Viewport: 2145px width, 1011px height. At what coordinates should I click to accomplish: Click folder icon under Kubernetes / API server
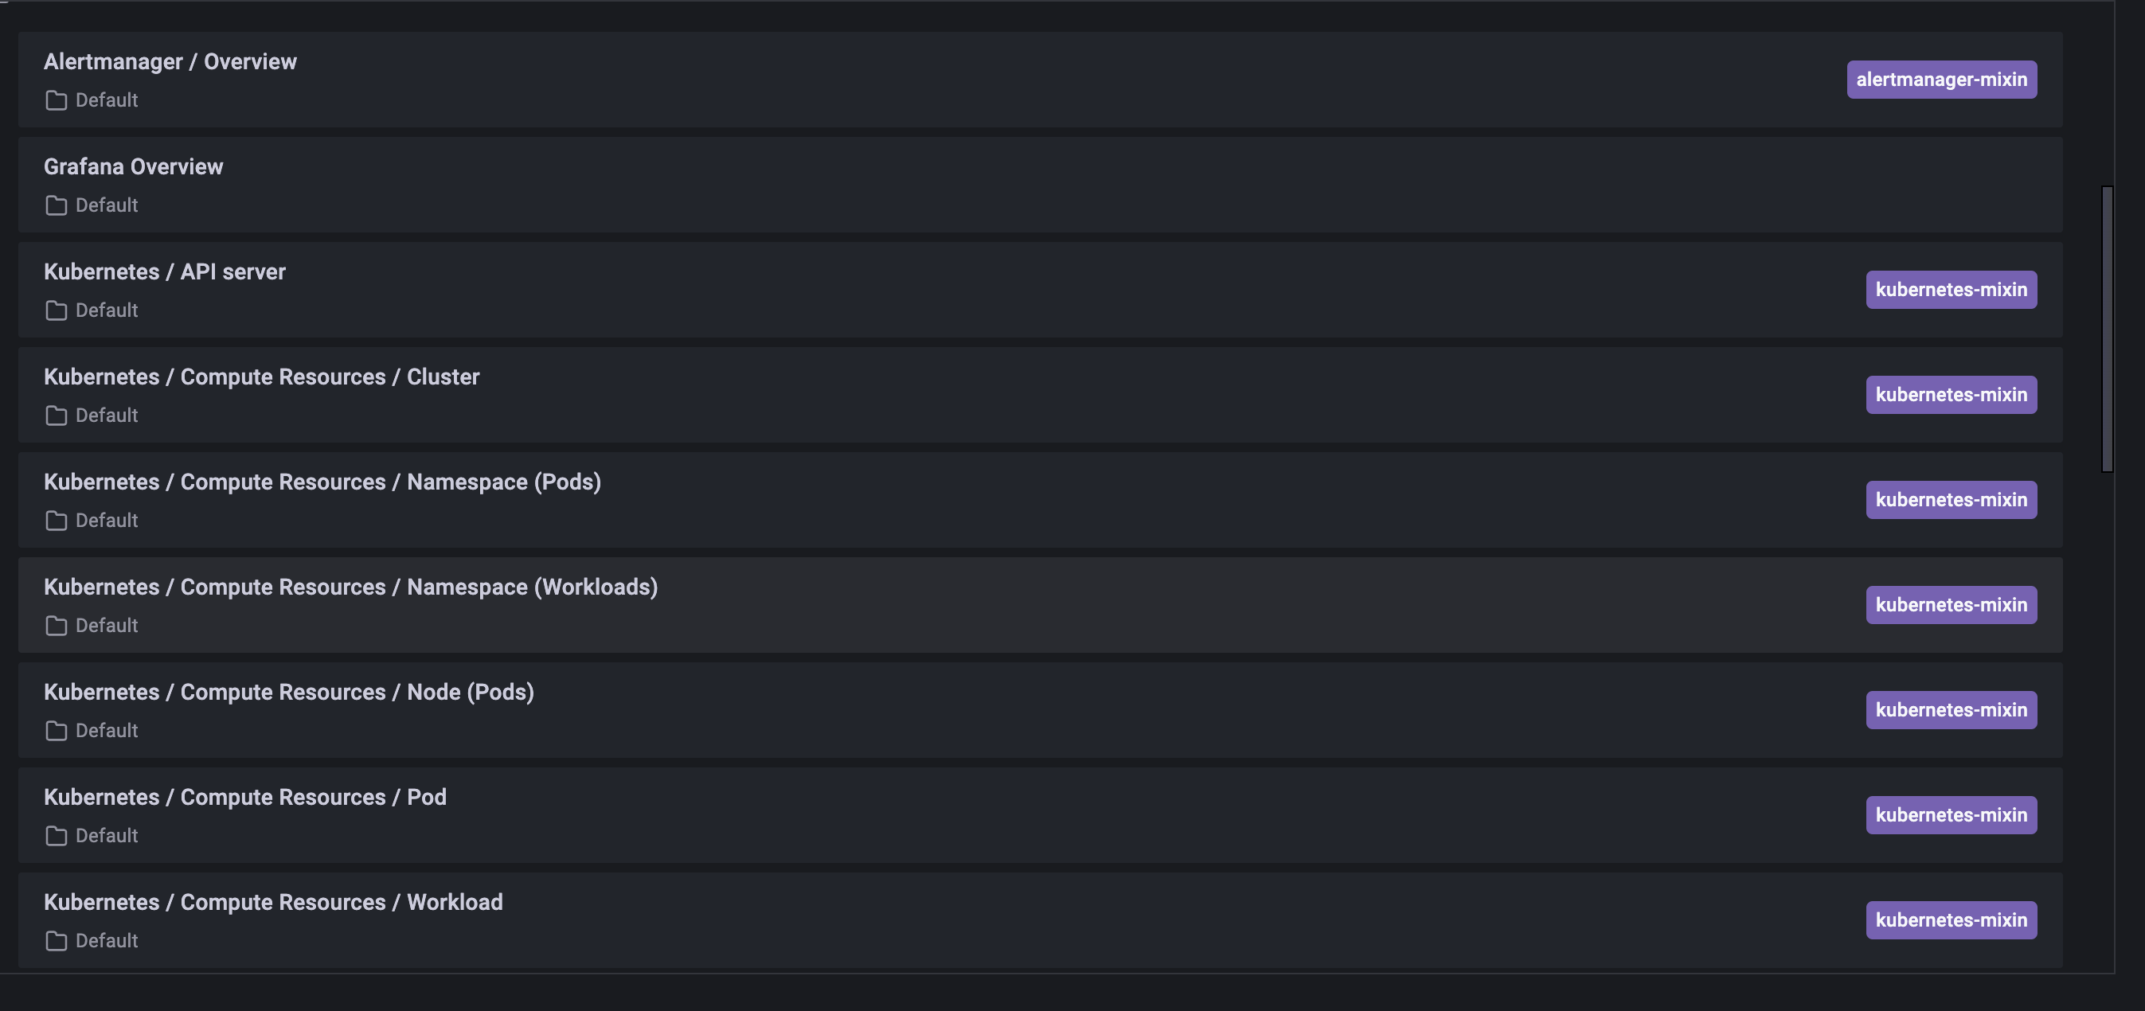tap(56, 310)
